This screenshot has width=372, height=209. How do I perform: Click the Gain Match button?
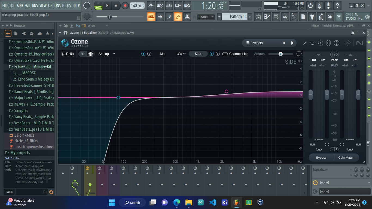click(346, 158)
